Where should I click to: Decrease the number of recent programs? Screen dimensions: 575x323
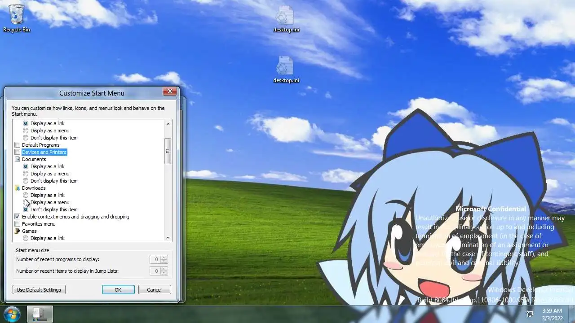[164, 262]
